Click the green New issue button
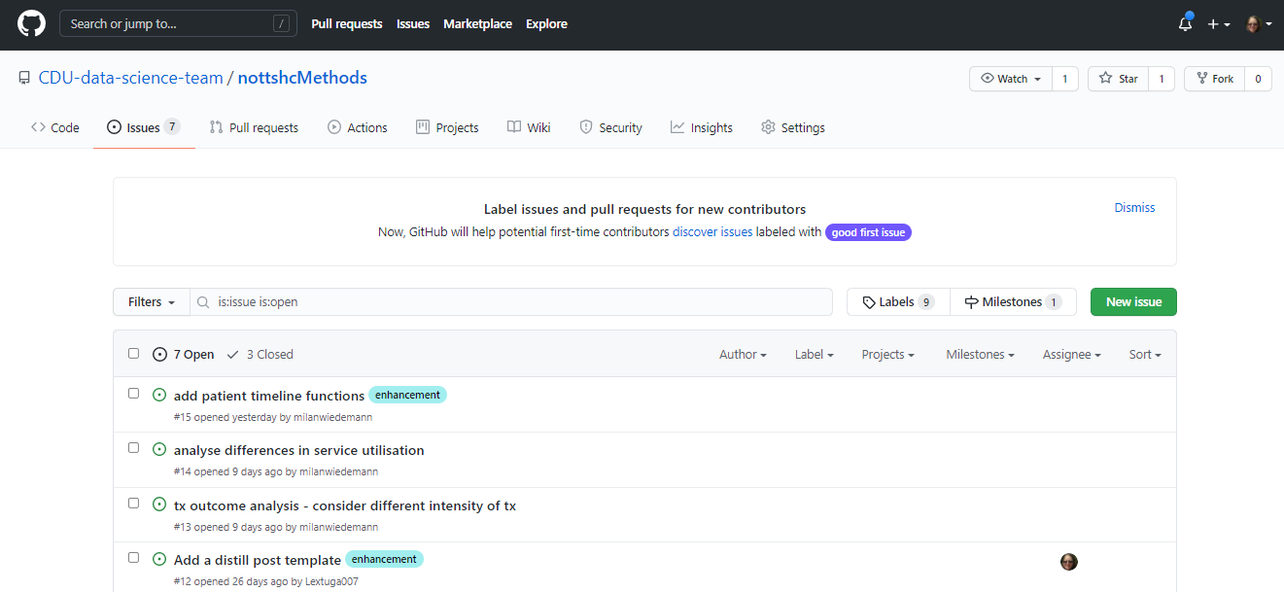This screenshot has width=1284, height=592. [1133, 302]
